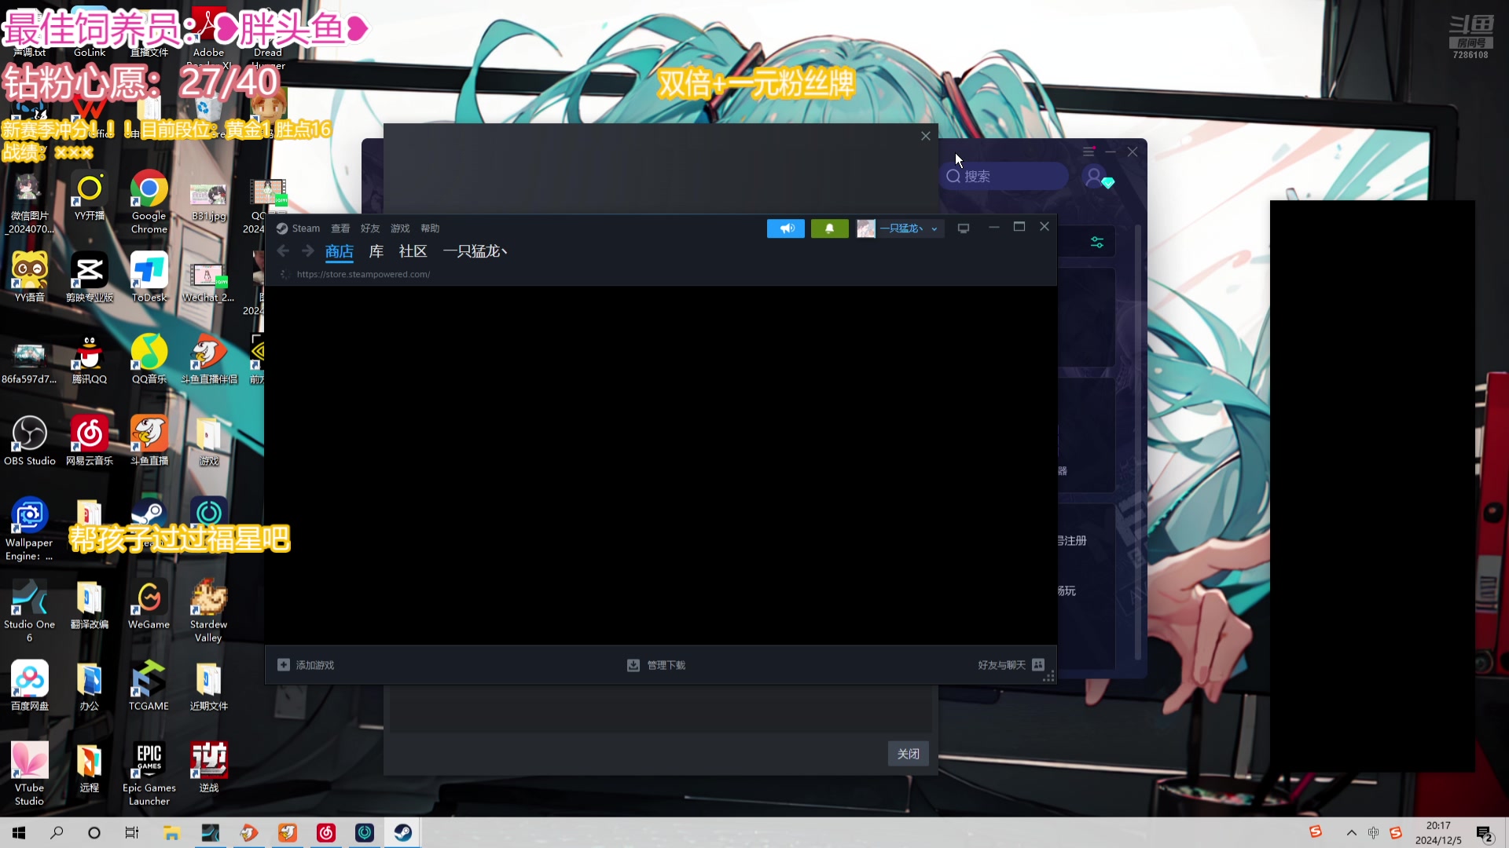1509x848 pixels.
Task: Open Epic Games Launcher desktop icon
Action: pos(149,774)
